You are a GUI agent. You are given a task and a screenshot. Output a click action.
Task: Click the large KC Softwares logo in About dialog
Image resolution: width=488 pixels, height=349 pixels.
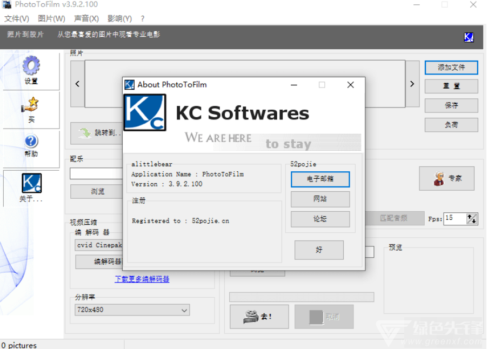coord(145,112)
